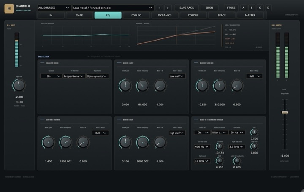The width and height of the screenshot is (304, 192).
Task: Click the Band 2 gain knob
Action: [202, 85]
